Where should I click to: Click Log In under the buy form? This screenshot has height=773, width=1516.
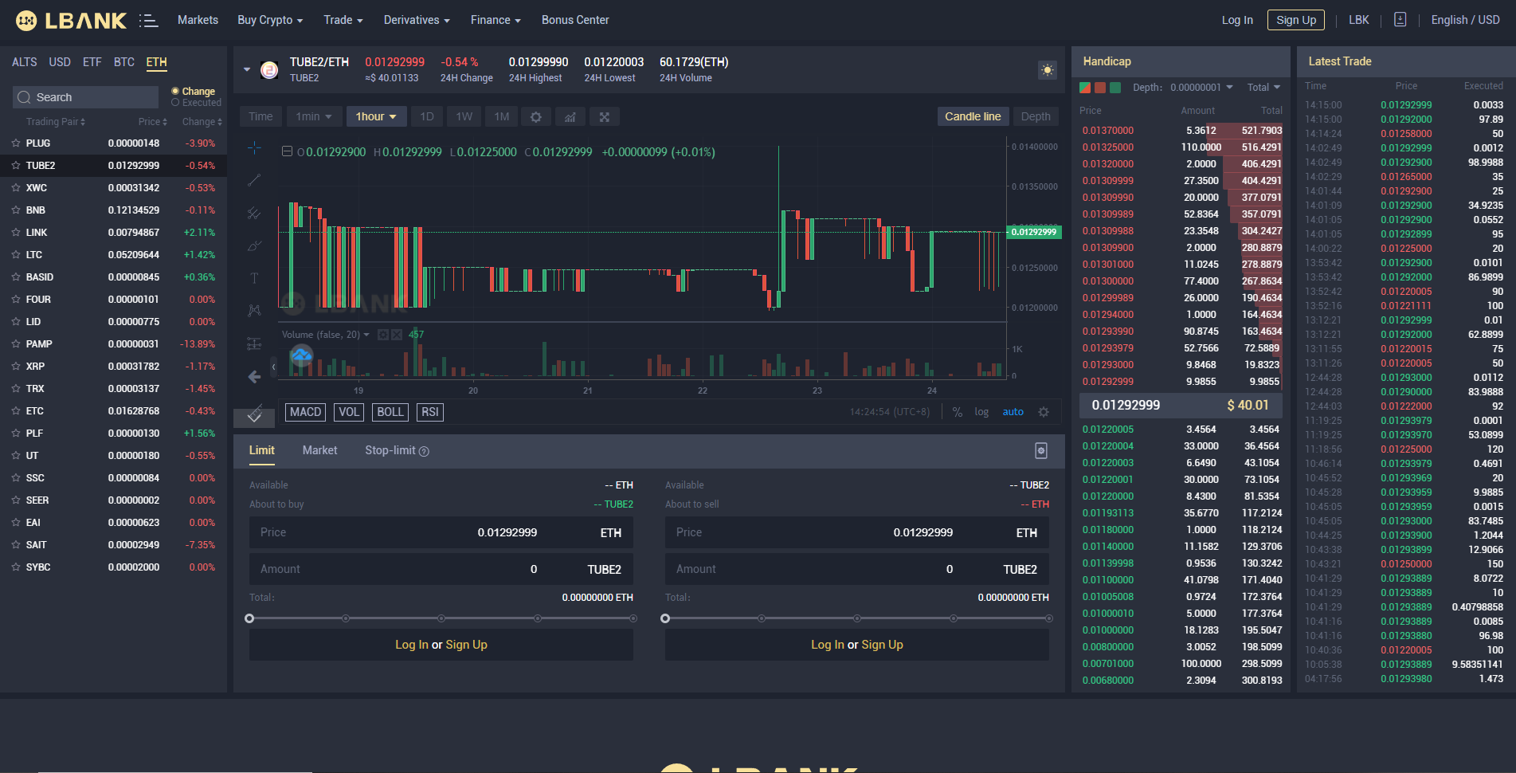pyautogui.click(x=412, y=645)
